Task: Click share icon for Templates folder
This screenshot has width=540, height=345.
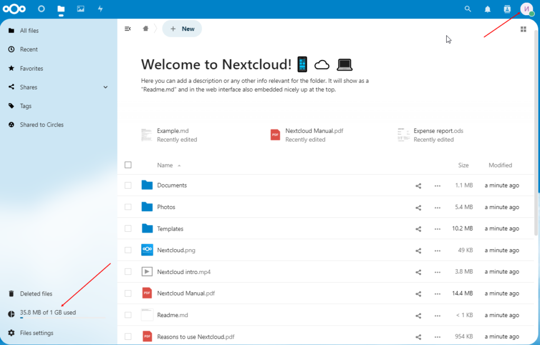Action: pyautogui.click(x=418, y=229)
